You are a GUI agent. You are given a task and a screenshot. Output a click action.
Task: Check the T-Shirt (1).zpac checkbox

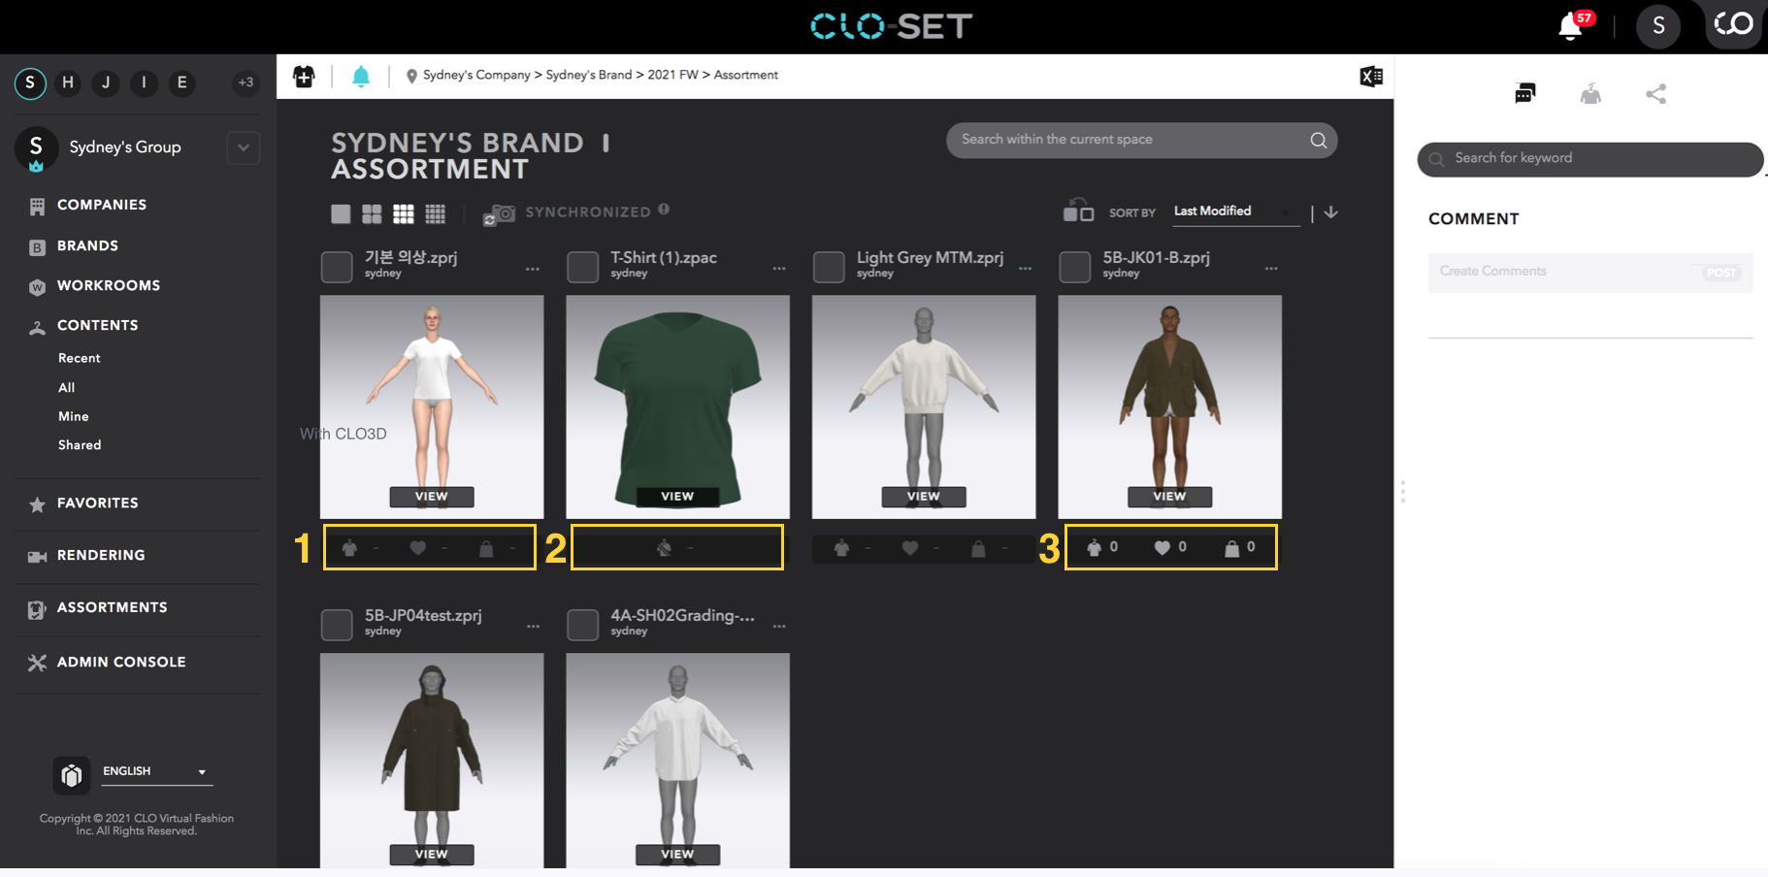[x=582, y=267]
